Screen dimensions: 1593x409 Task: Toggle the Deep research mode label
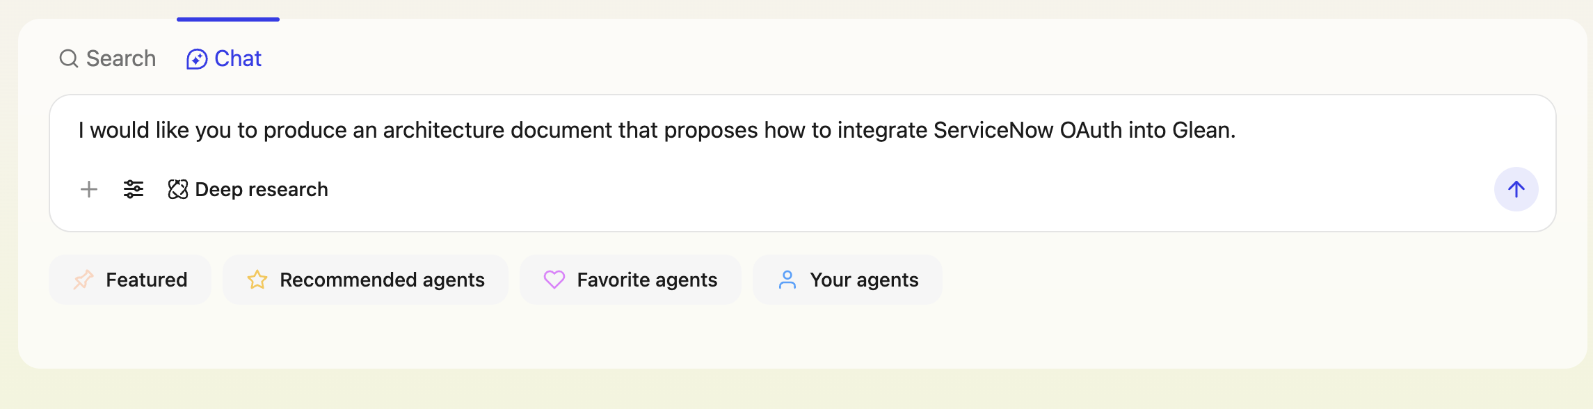(262, 189)
